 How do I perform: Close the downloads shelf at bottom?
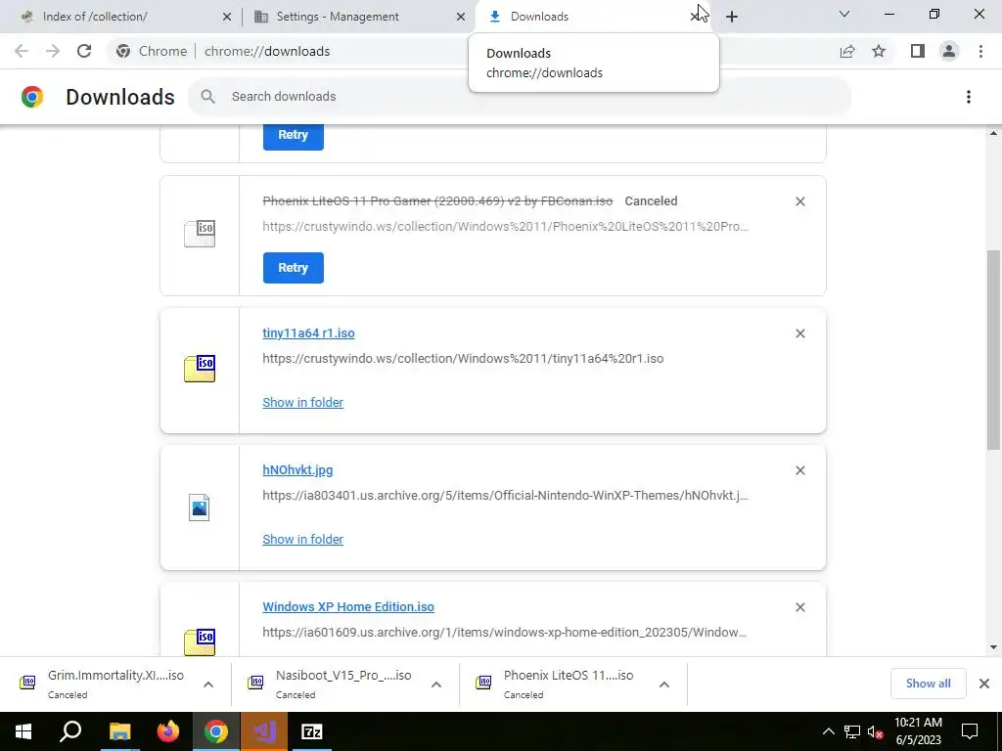(x=984, y=684)
